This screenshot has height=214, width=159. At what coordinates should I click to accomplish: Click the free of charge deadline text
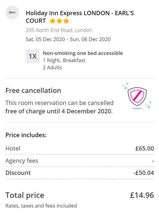point(59,111)
